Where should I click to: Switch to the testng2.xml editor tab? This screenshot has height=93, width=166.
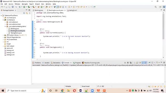coord(72,10)
